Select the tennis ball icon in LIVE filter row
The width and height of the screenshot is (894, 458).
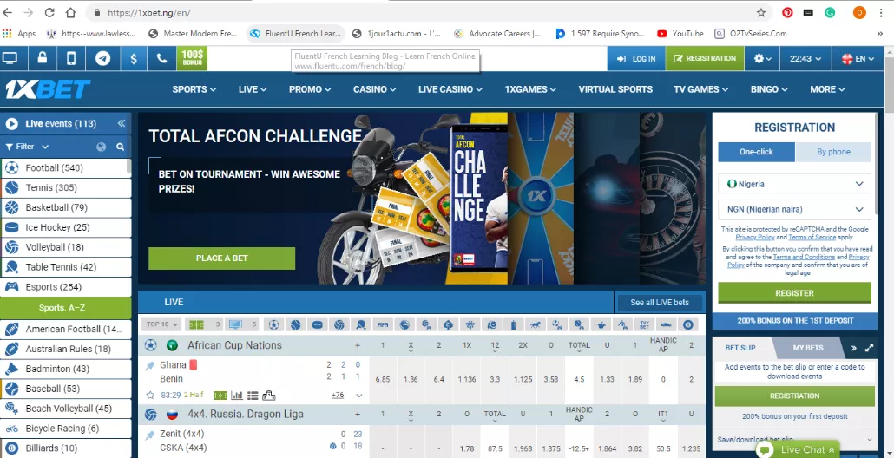point(295,324)
